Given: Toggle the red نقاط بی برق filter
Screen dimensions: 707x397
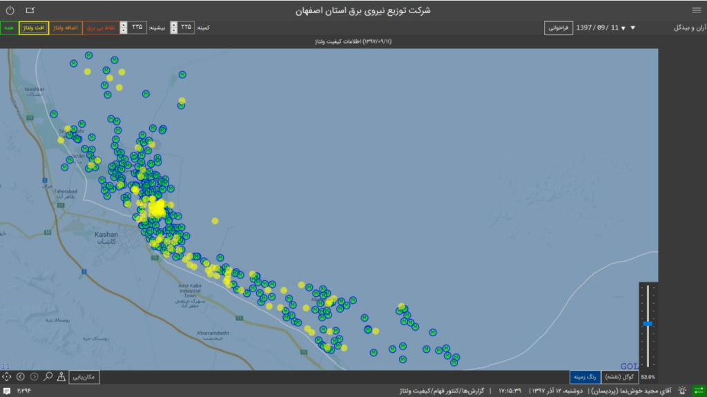Looking at the screenshot, I should point(100,28).
